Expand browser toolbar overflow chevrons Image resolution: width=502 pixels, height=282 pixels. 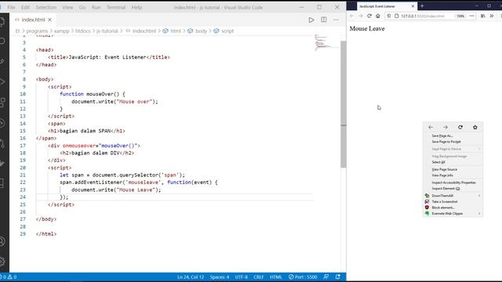click(x=492, y=16)
